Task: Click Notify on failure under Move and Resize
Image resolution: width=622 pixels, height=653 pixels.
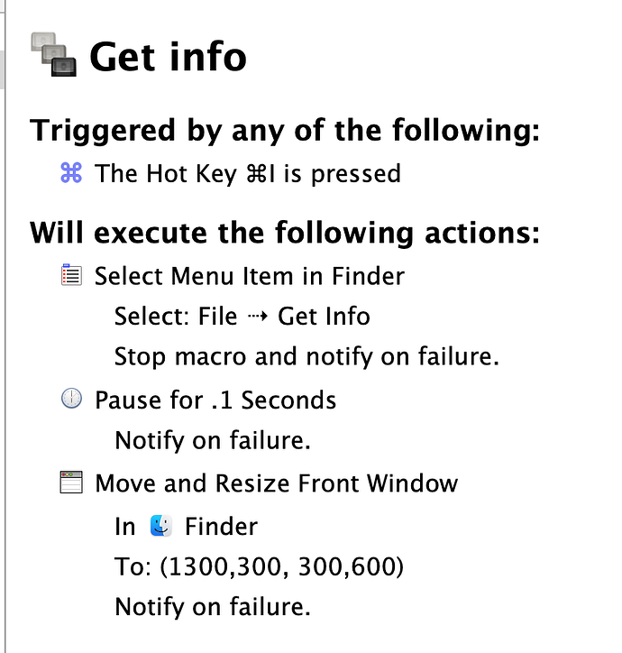Action: 213,606
